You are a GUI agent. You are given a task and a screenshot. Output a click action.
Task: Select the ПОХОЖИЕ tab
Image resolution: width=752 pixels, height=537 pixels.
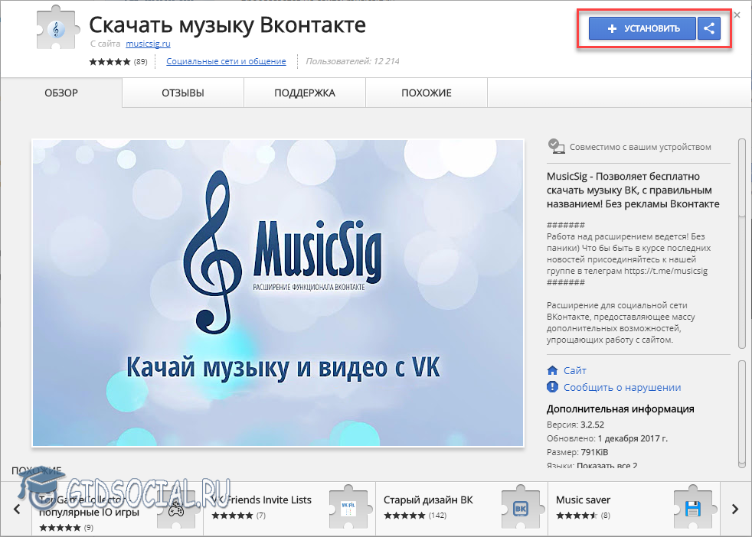pyautogui.click(x=427, y=93)
